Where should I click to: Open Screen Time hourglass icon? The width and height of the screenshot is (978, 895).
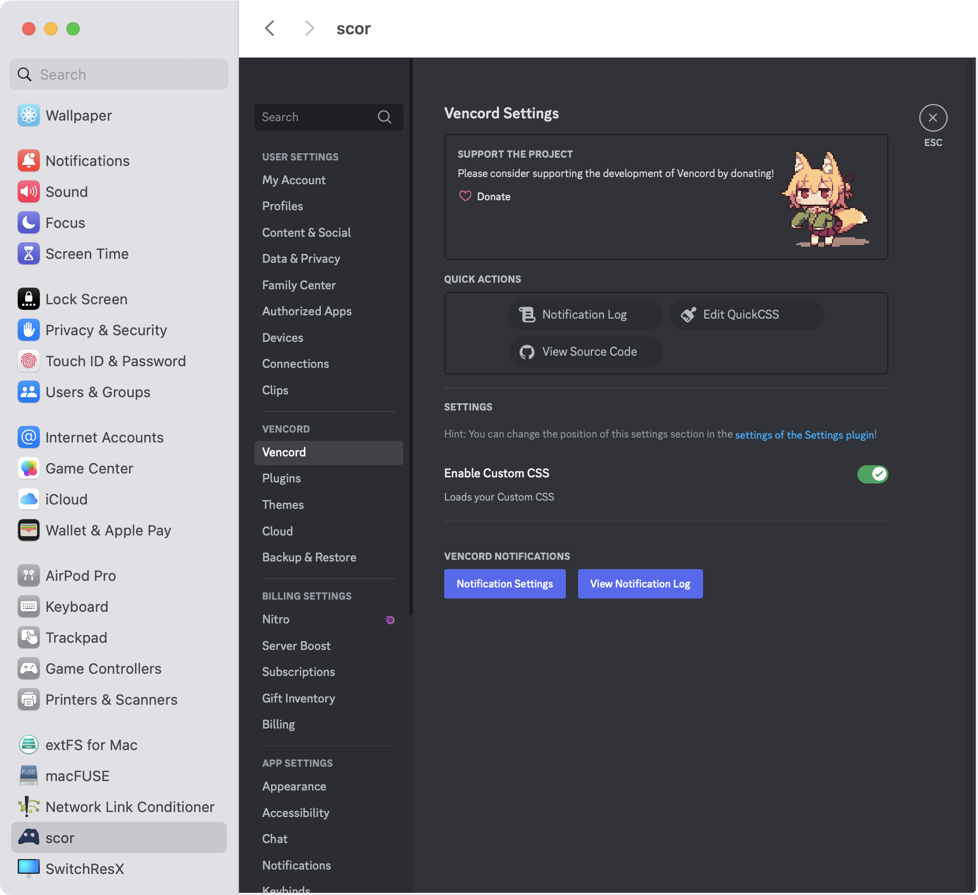tap(29, 254)
